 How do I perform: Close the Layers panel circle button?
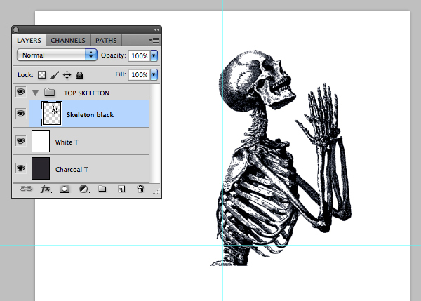pos(15,29)
